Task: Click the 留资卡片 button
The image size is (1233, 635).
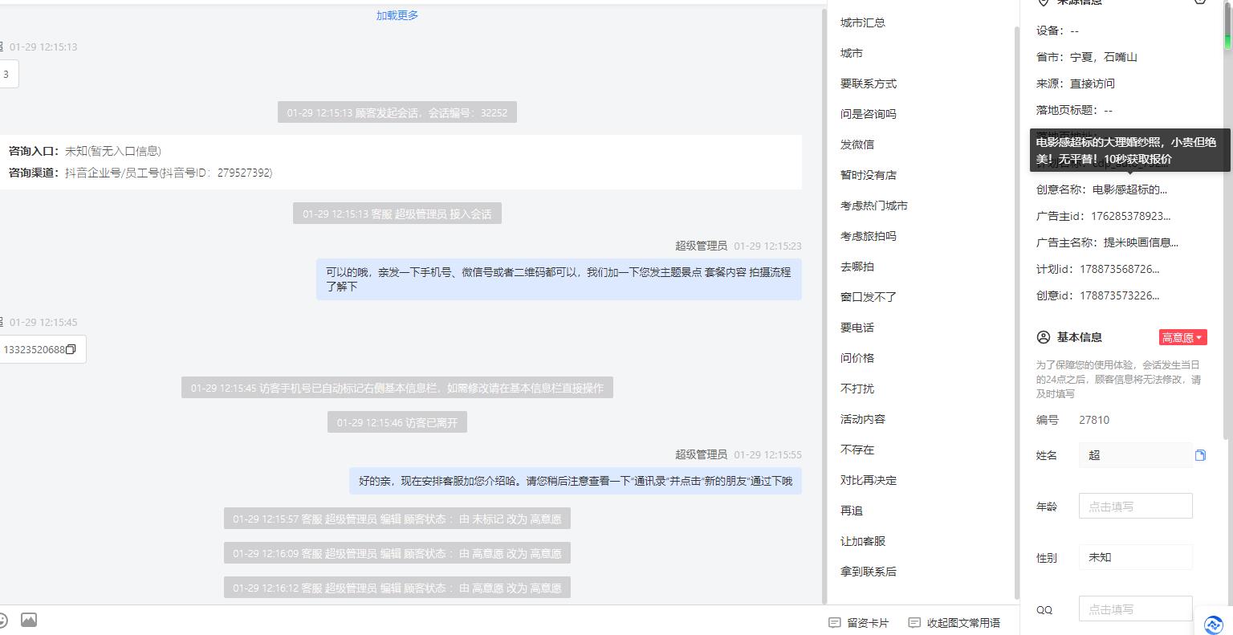Action: [x=859, y=622]
